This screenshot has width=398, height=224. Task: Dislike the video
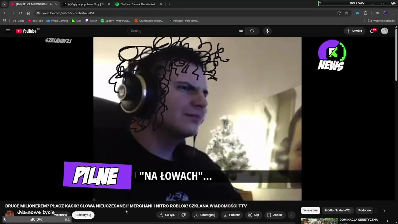(183, 215)
